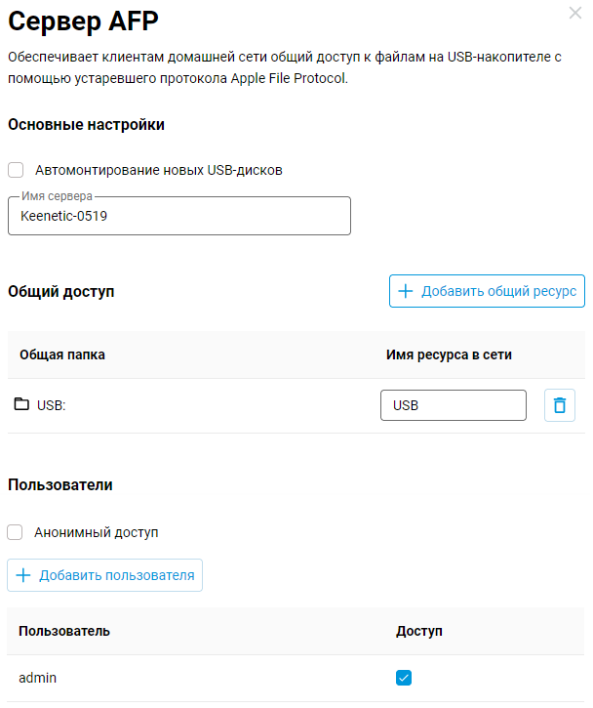Click the trash icon for USB share

tap(559, 405)
